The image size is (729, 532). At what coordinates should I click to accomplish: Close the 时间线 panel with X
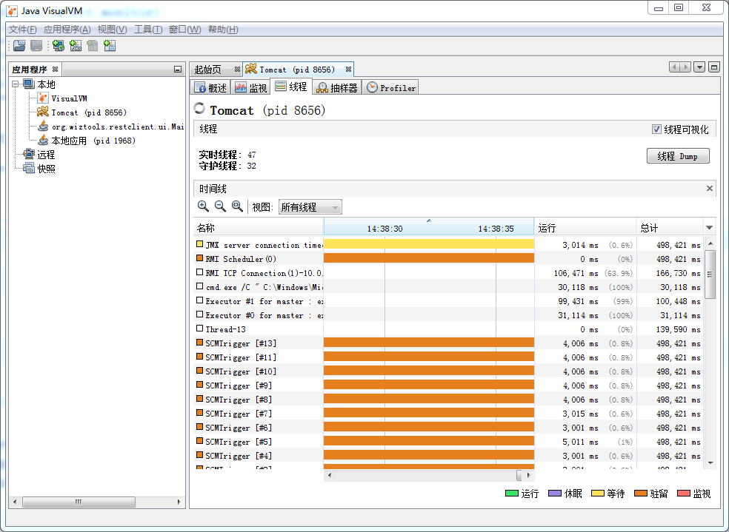pos(710,188)
